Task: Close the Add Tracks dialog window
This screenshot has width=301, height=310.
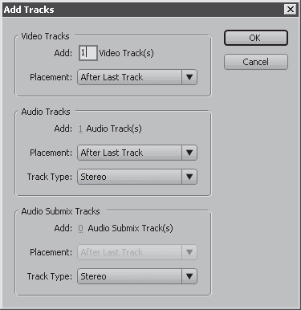Action: pos(291,10)
